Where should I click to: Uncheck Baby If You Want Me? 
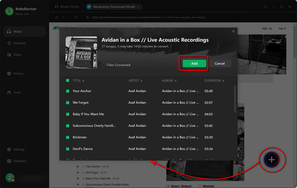[67, 114]
